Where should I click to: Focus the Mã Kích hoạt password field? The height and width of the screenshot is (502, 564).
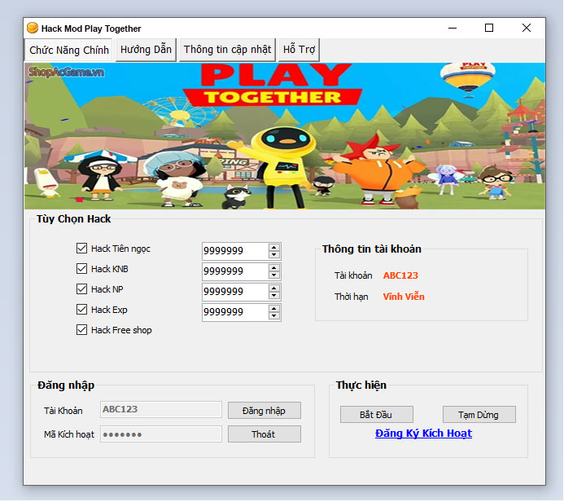pos(161,434)
